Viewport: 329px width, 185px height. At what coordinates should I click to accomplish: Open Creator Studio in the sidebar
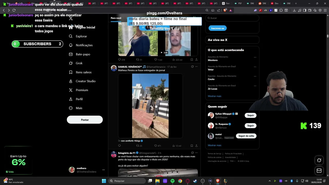[83, 81]
